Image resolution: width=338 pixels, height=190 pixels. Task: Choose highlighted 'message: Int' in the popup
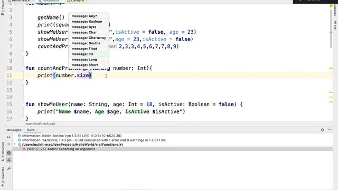tap(89, 54)
